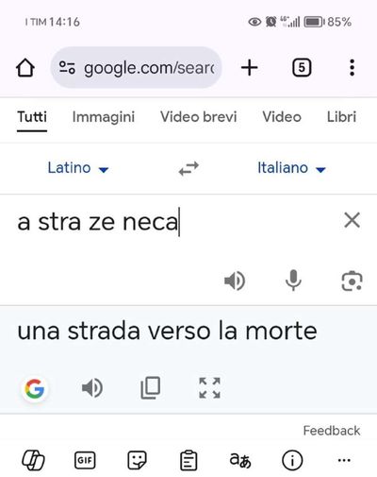Open in Google Translate via G logo
The width and height of the screenshot is (377, 477).
click(35, 388)
